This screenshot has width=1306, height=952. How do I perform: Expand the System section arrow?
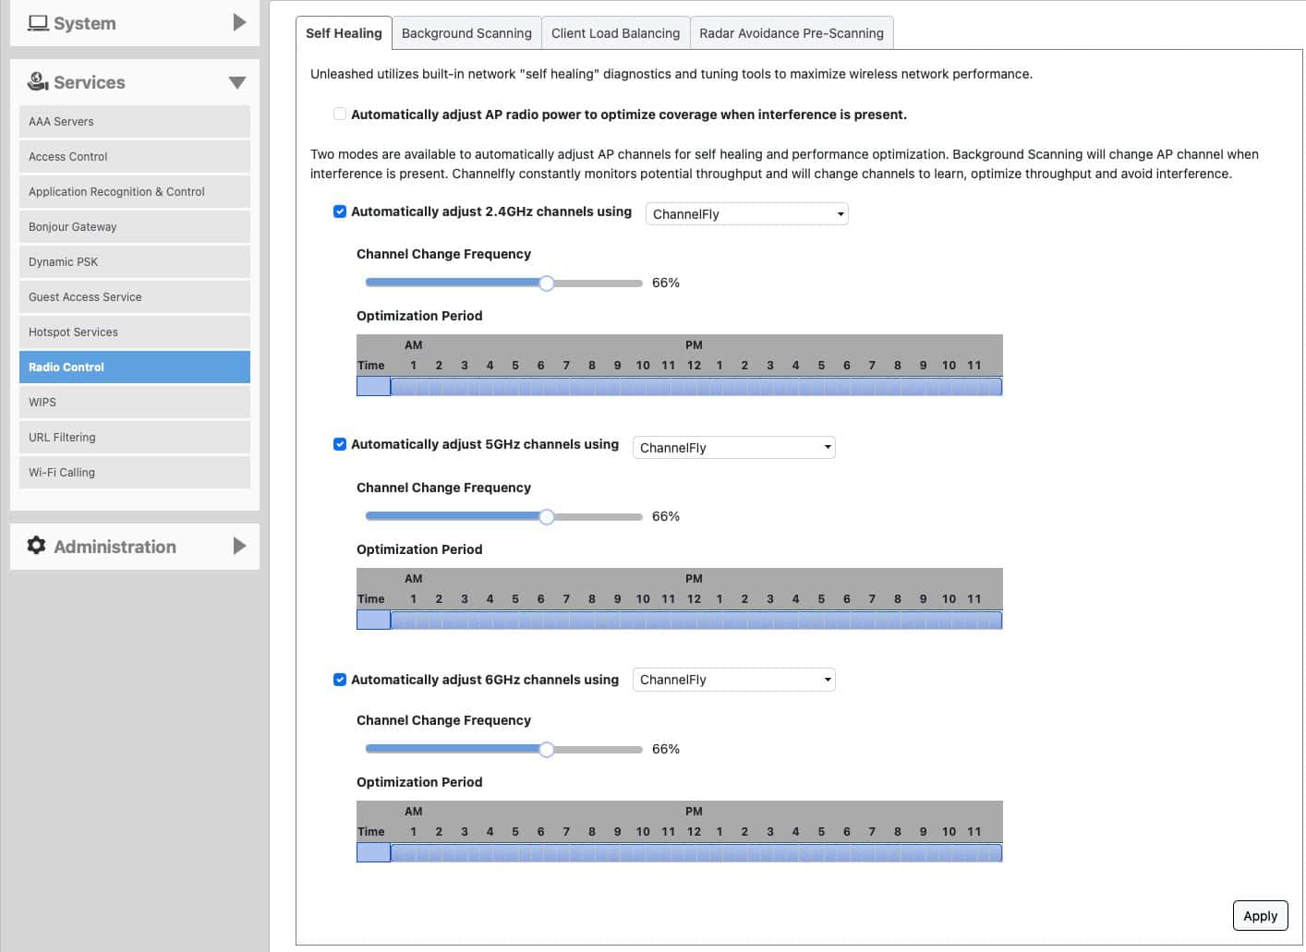pyautogui.click(x=239, y=22)
